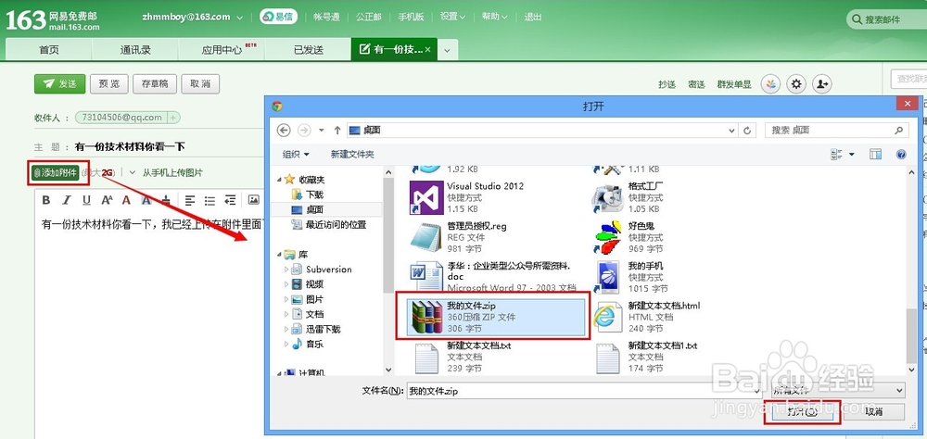Click the red font color icon
The image size is (927, 439).
(126, 200)
